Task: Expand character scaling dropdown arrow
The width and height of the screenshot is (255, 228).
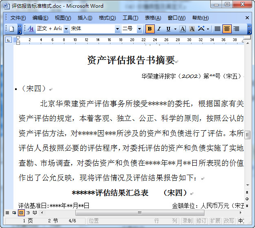Action: pos(208,29)
